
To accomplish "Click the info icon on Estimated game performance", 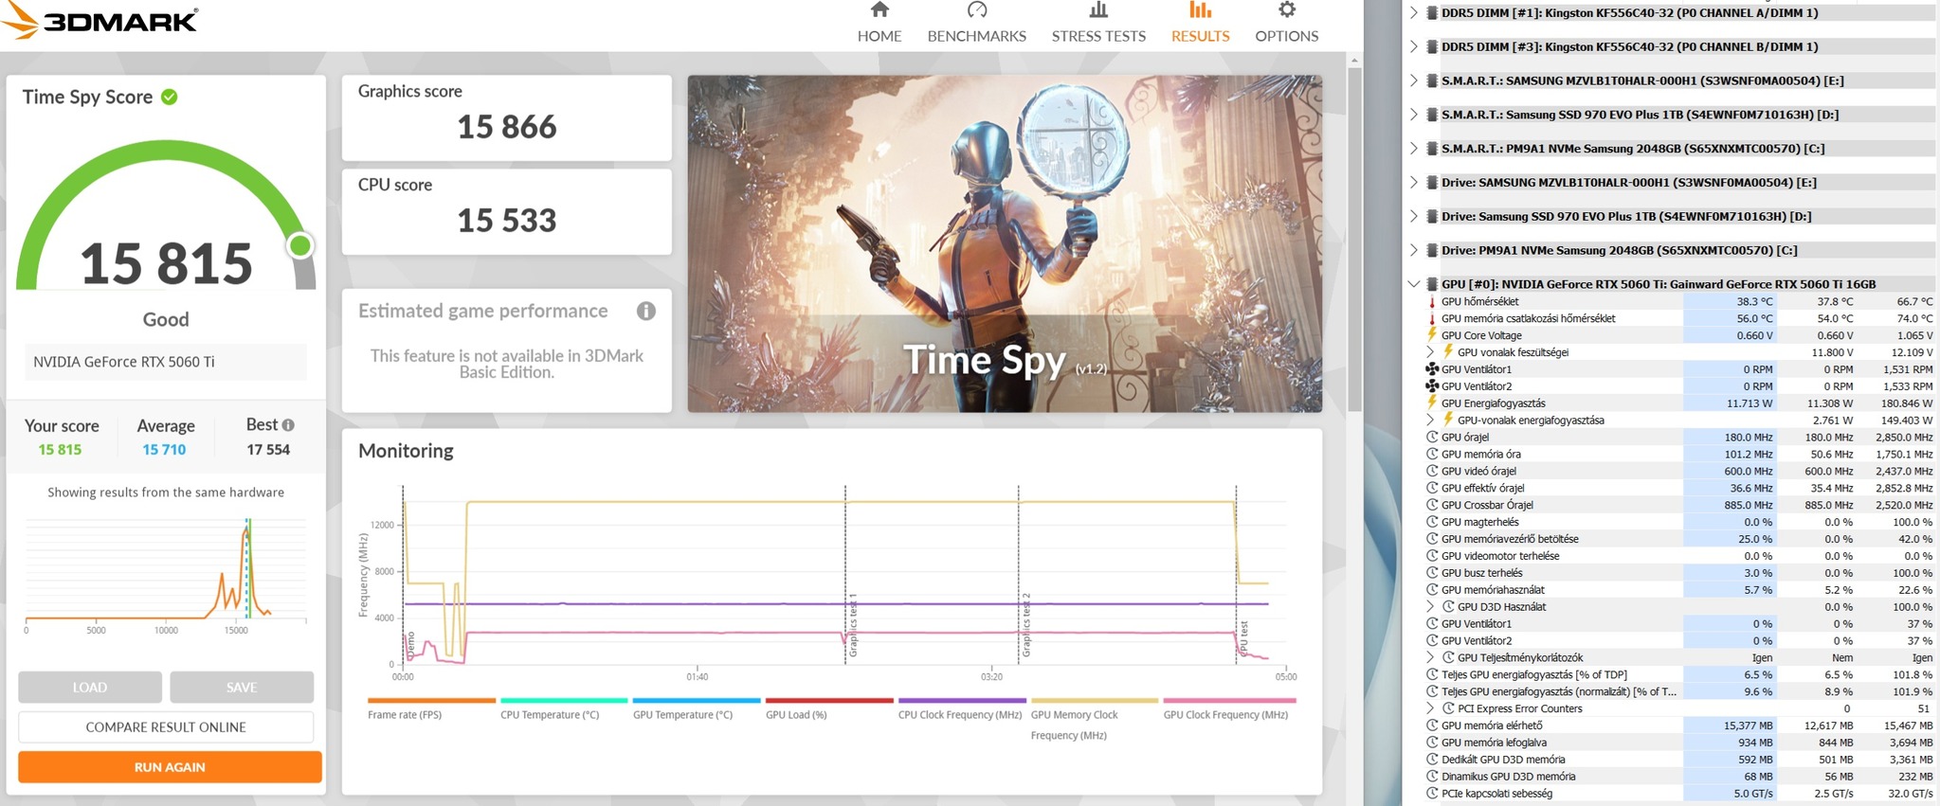I will (x=646, y=311).
